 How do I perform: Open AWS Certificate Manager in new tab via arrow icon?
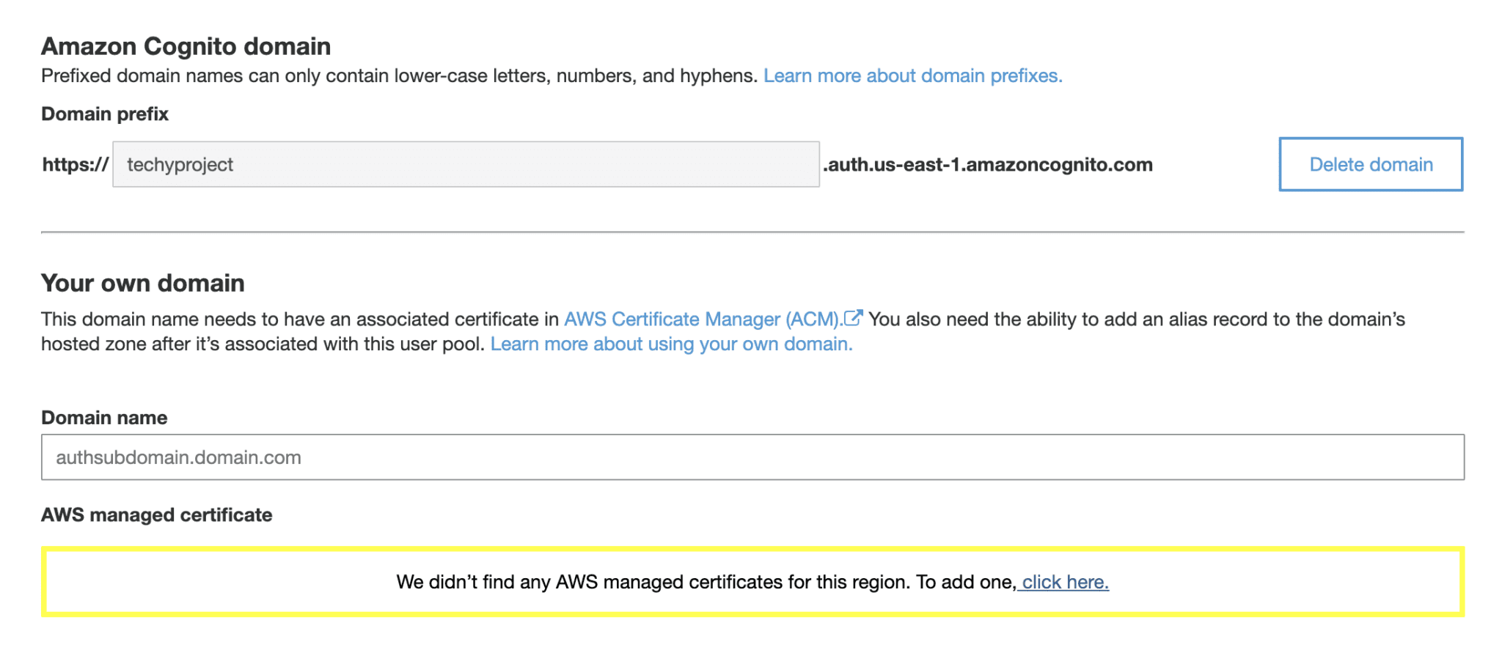(854, 318)
